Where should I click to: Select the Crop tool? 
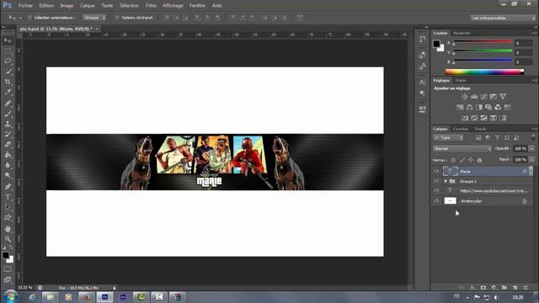coord(8,82)
